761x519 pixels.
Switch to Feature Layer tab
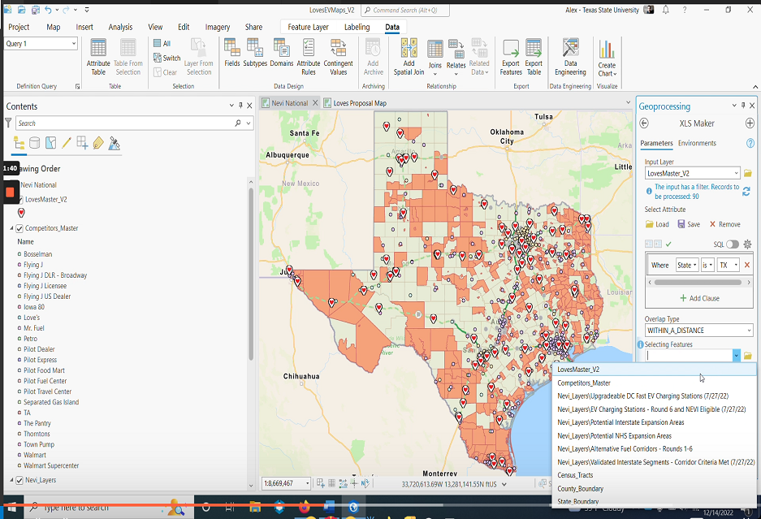point(308,27)
